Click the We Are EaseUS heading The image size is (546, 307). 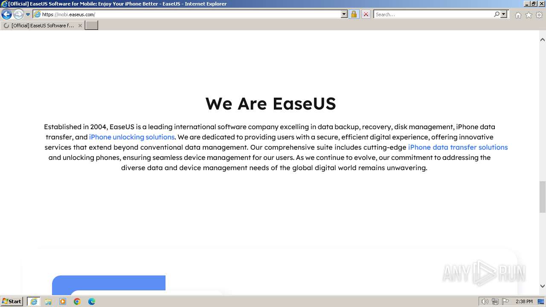coord(270,104)
